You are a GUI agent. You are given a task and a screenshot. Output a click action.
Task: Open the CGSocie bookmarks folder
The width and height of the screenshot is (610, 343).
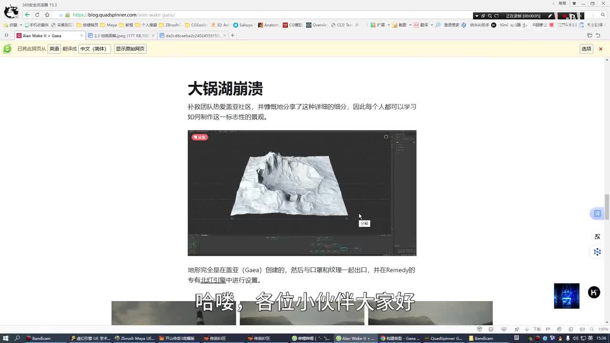click(x=196, y=25)
